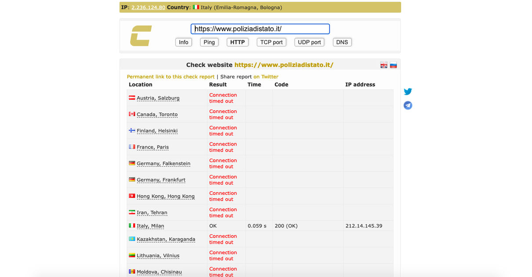Viewport: 532px width, 277px height.
Task: Click the check-host logo icon
Action: coord(141,36)
